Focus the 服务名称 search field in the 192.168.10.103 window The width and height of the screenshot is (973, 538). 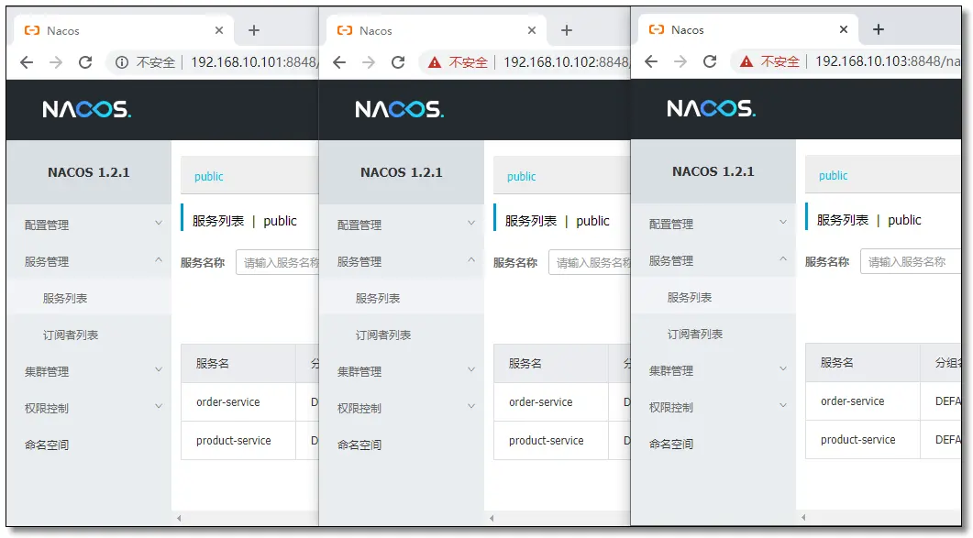[x=911, y=261]
